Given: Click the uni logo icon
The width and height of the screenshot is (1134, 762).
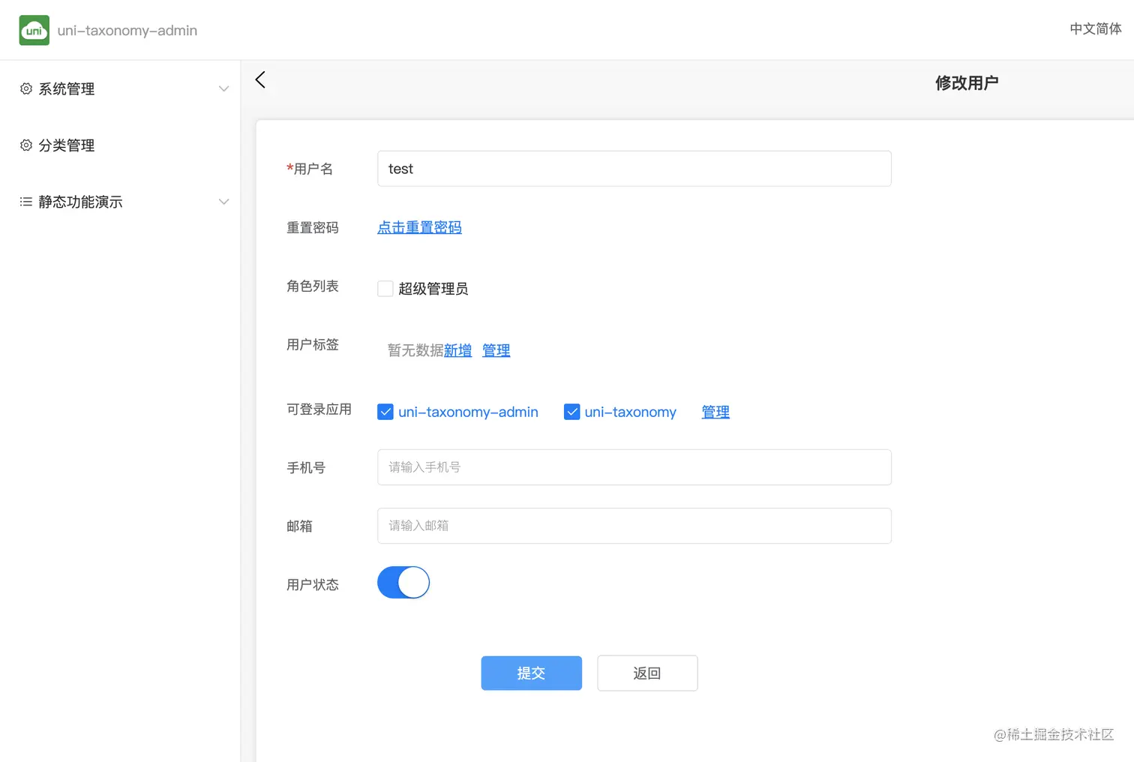Looking at the screenshot, I should click(34, 30).
